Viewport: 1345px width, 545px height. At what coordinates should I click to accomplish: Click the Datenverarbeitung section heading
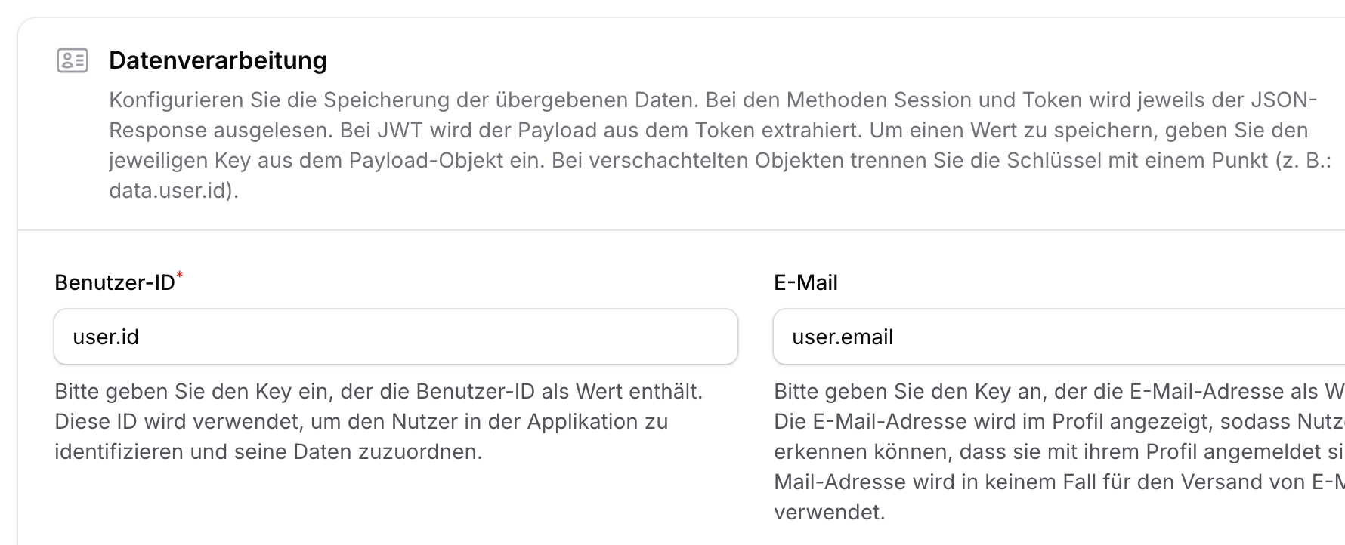click(x=218, y=60)
